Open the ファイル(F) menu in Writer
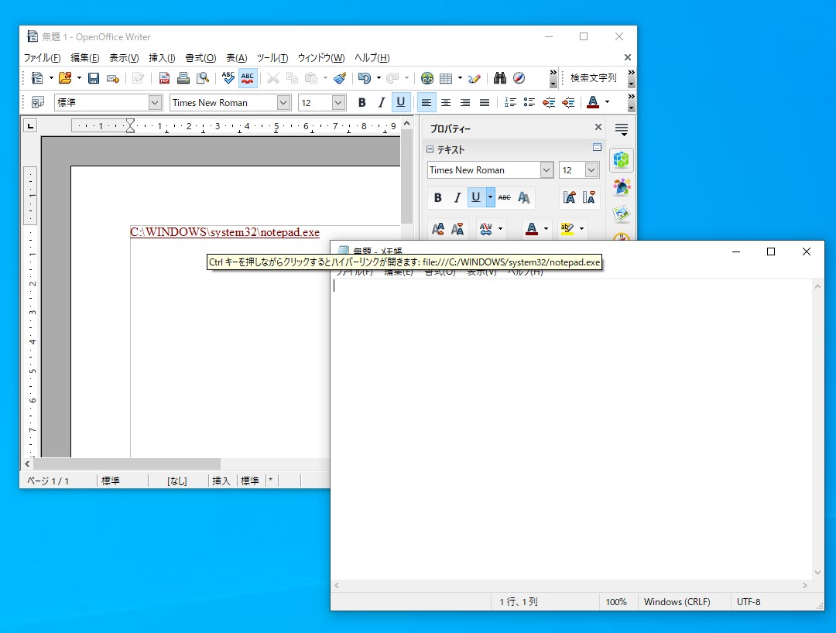 [x=42, y=58]
